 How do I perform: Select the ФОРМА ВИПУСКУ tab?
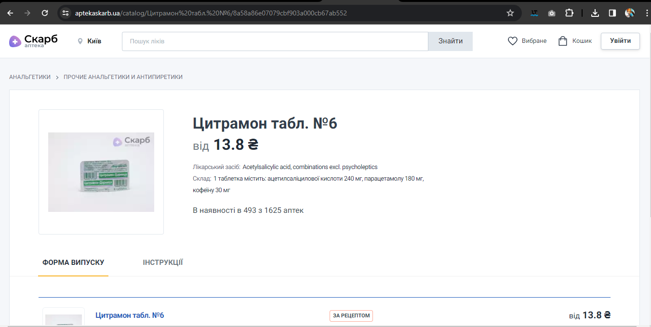click(x=73, y=262)
